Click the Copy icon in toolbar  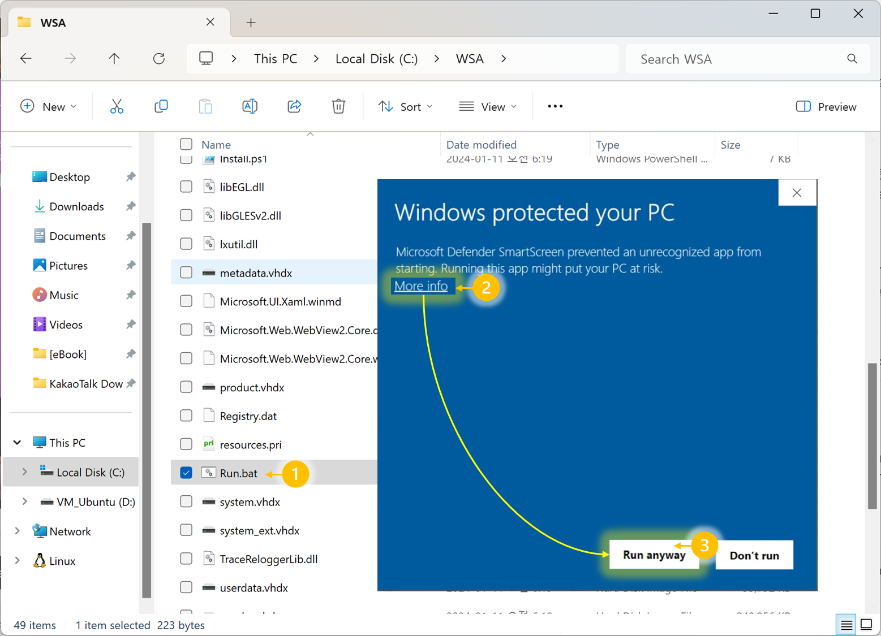pyautogui.click(x=161, y=106)
